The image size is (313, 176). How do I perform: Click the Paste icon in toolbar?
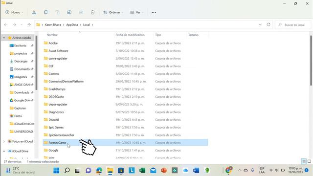click(58, 12)
